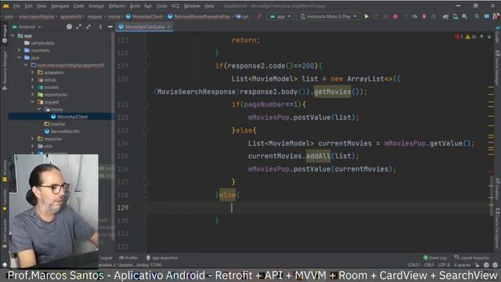This screenshot has height=282, width=501.
Task: Click the yellow warnings indicator in editor
Action: 470,37
